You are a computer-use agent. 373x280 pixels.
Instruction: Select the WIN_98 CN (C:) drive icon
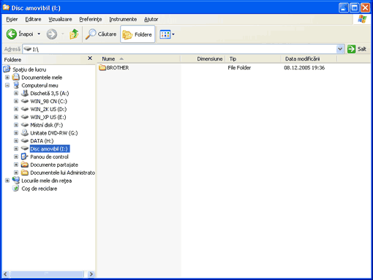pos(25,101)
